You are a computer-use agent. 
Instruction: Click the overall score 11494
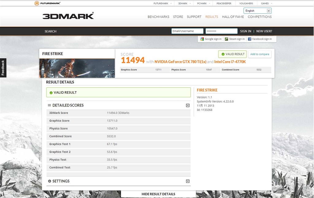(132, 60)
